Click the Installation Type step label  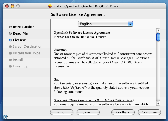point(27,53)
